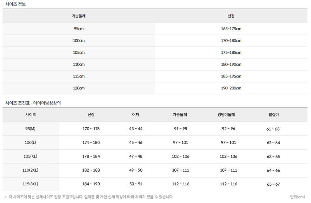The image size is (311, 203).
Task: Click the 180~190cm height range cell
Action: coord(231,65)
